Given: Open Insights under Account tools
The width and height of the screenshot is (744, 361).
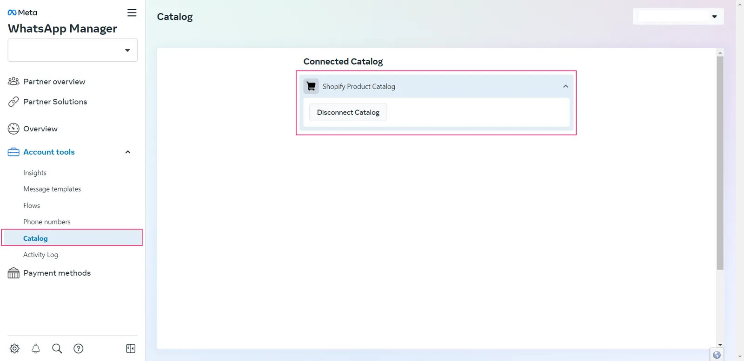Looking at the screenshot, I should [35, 173].
